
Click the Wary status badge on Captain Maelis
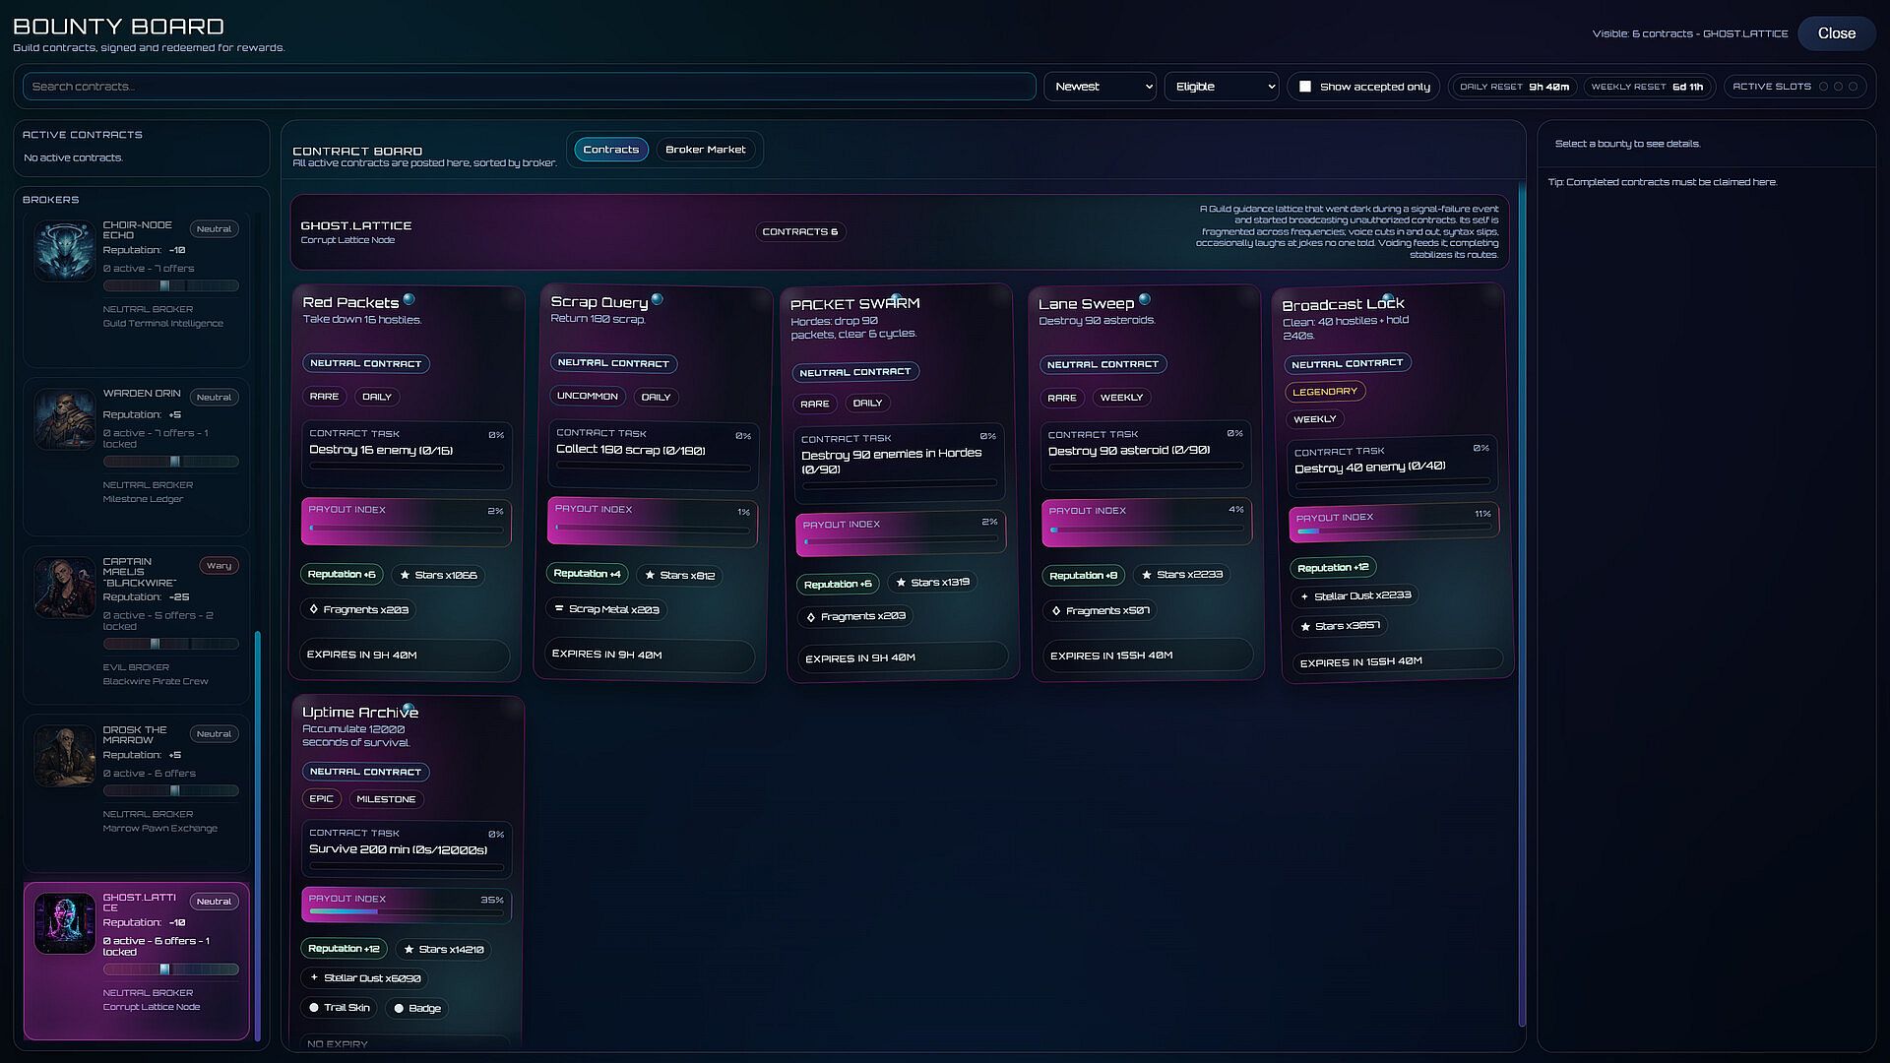pyautogui.click(x=219, y=566)
